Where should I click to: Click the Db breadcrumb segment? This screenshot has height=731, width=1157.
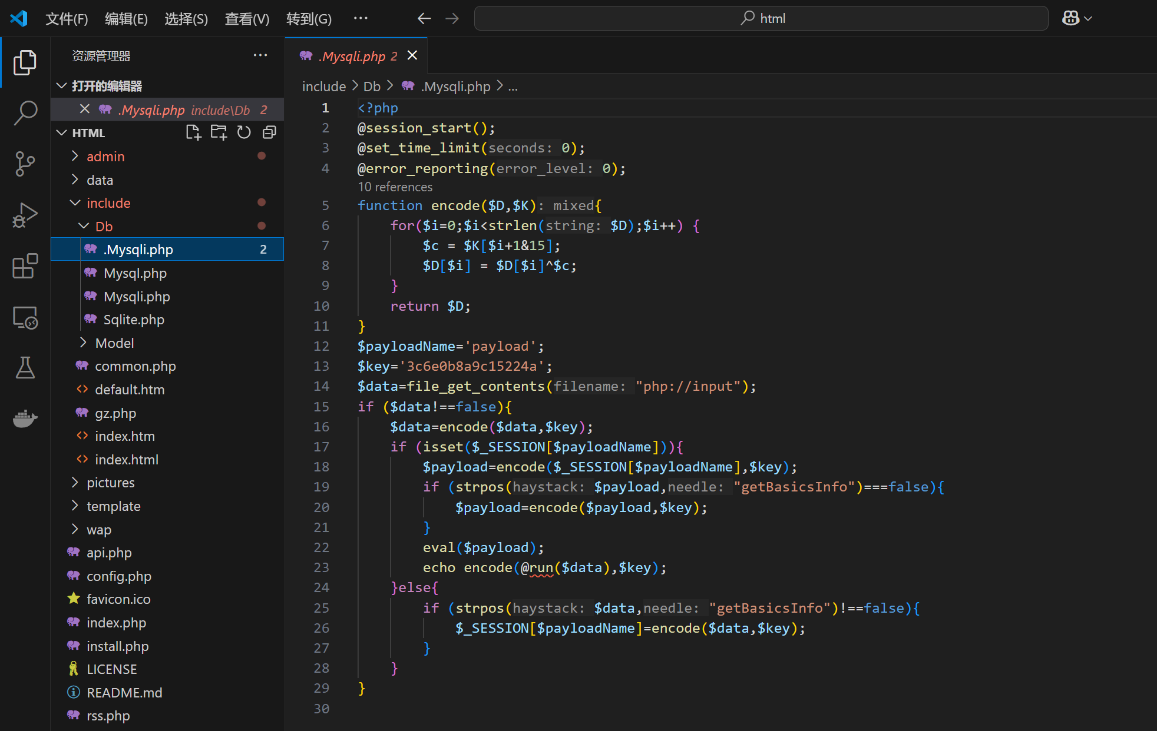[x=372, y=87]
